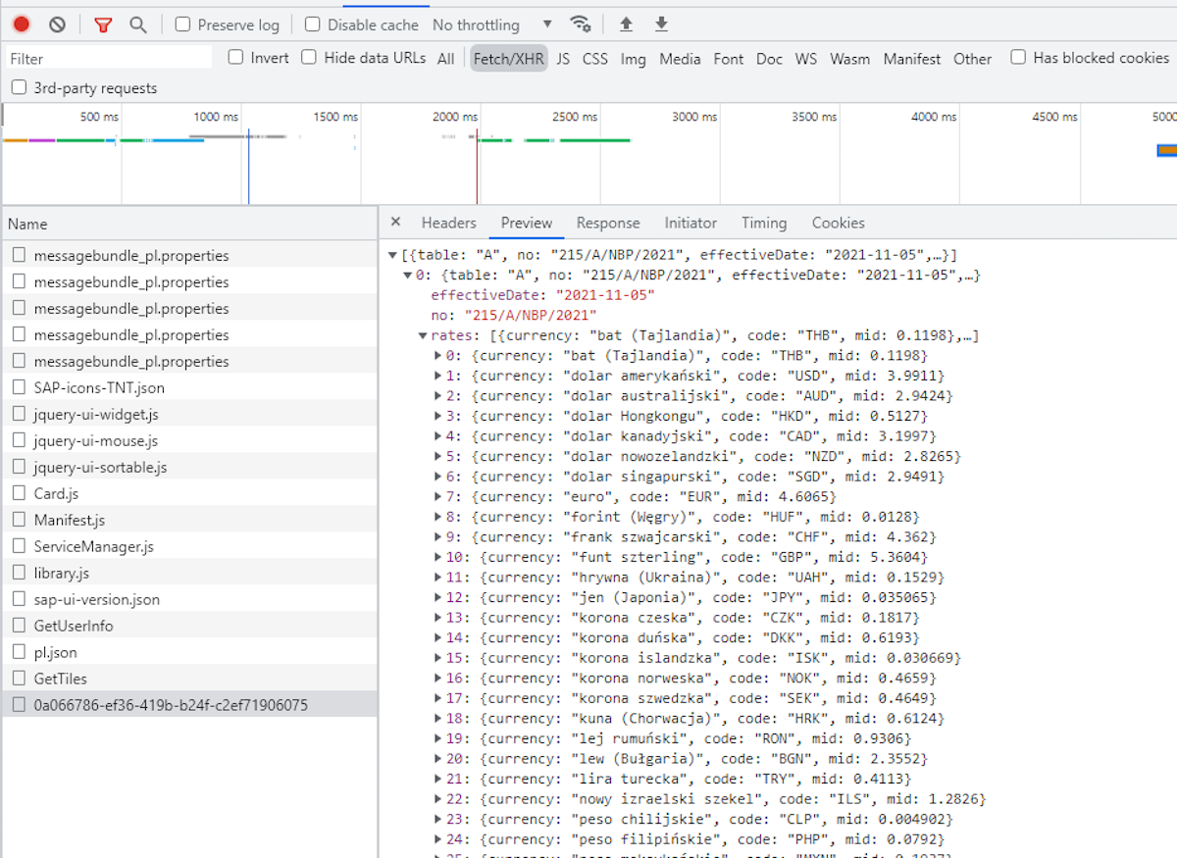Click the no "215/A/NBP/2021" property
The width and height of the screenshot is (1177, 858).
(514, 315)
